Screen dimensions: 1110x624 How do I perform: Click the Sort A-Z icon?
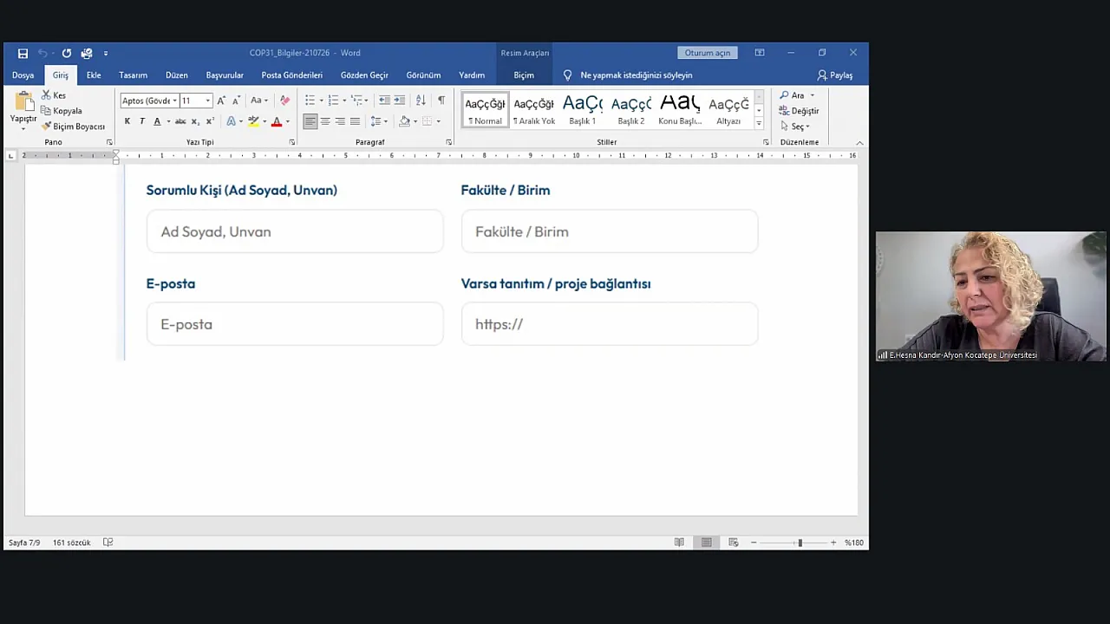click(421, 101)
